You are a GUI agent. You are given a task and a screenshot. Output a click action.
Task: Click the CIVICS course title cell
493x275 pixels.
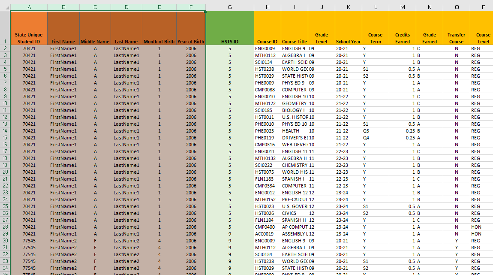click(x=294, y=213)
